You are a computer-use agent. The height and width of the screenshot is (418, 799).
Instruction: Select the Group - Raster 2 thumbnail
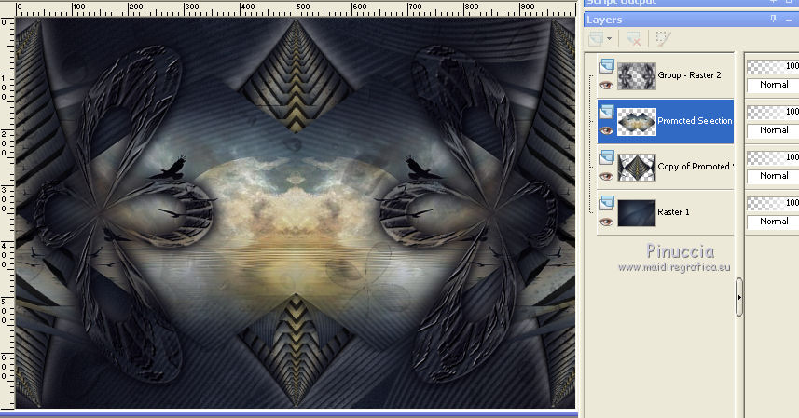click(637, 76)
